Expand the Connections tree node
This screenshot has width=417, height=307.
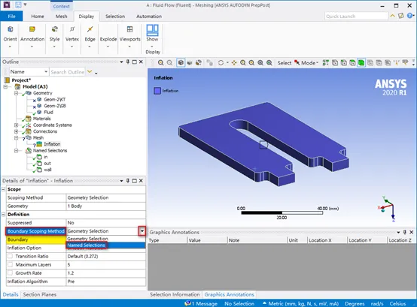click(17, 131)
